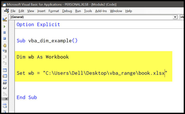
Task: Click the Step Into debug icon
Action: pos(4,51)
